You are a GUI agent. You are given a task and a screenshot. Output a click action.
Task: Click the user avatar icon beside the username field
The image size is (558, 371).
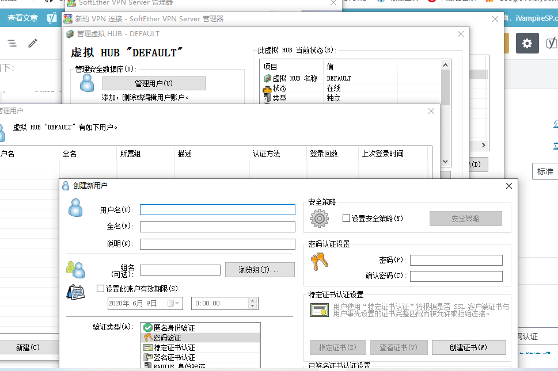pyautogui.click(x=75, y=208)
